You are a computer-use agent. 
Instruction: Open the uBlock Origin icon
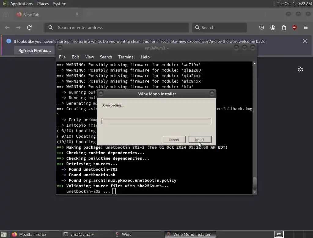pos(295,28)
